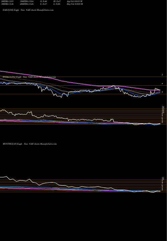The image size is (167, 241).
Task: Click the price axis label 5 on daily chart
Action: pos(162,75)
